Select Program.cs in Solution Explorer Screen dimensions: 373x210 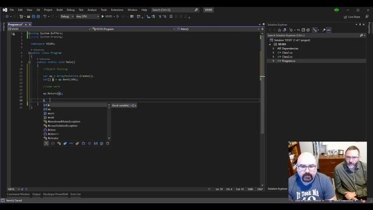288,61
